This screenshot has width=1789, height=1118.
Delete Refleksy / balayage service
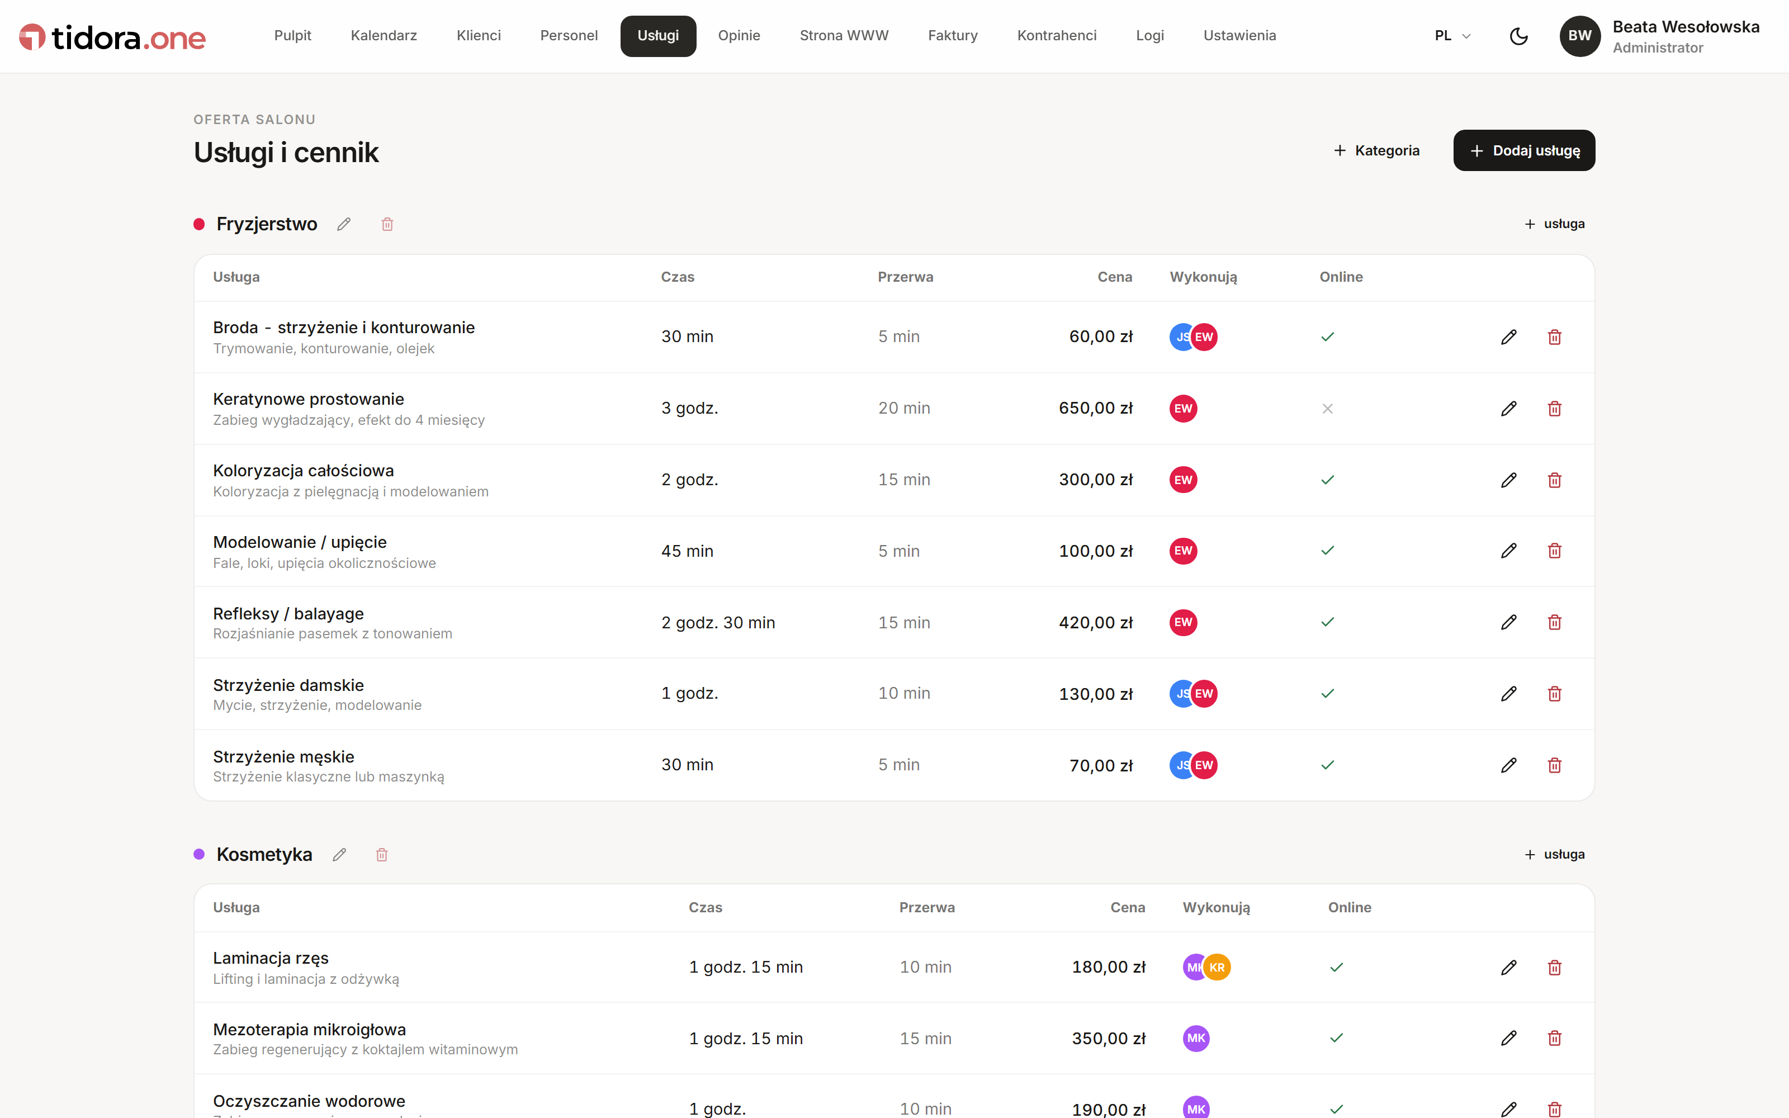pos(1555,623)
